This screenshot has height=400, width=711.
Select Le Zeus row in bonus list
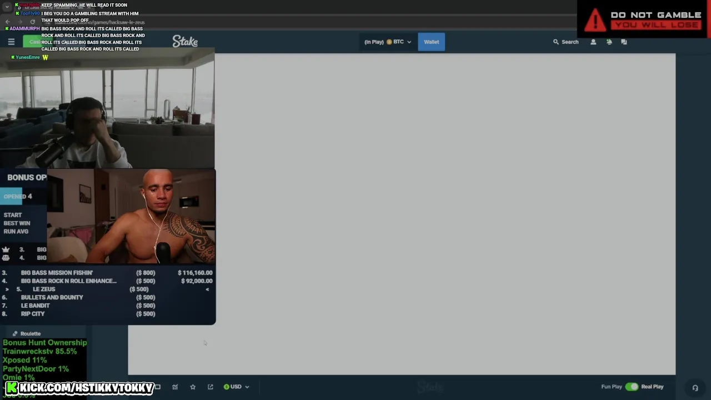click(x=107, y=289)
